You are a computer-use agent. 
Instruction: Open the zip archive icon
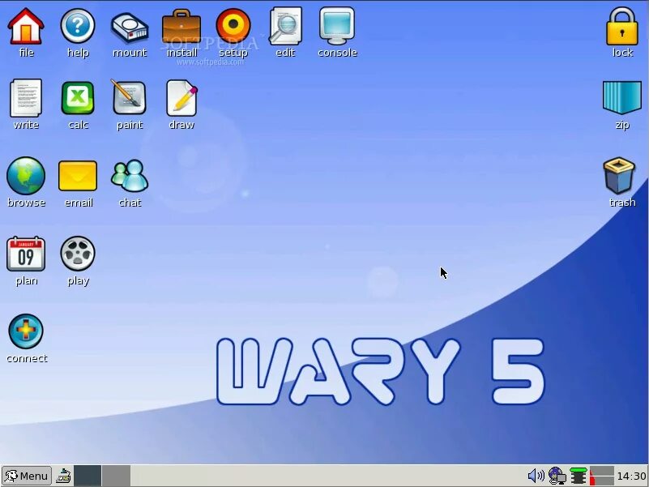coord(622,98)
